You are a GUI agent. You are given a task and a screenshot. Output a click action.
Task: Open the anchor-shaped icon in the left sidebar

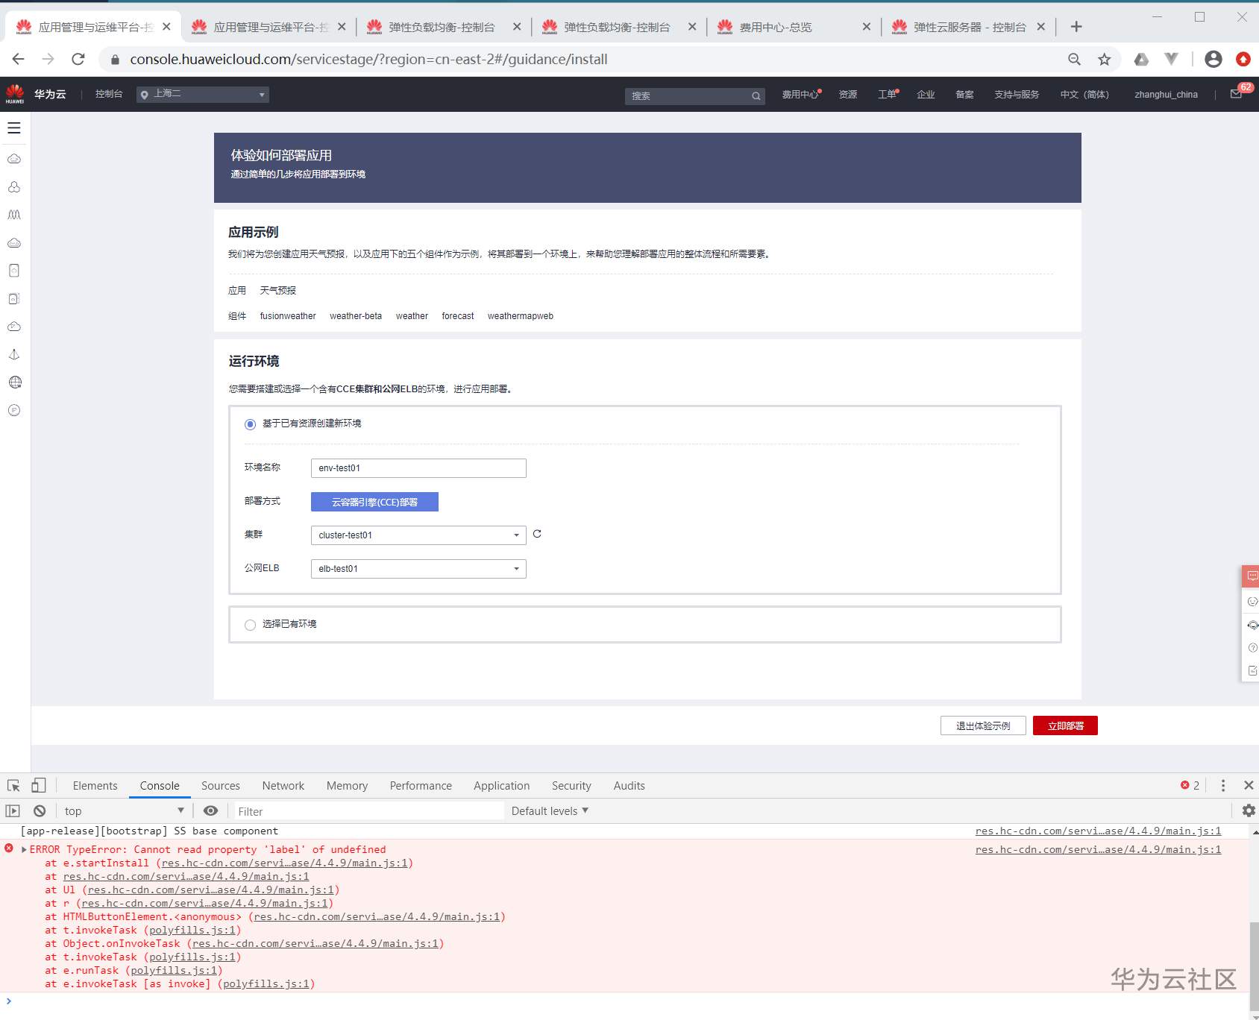point(14,354)
